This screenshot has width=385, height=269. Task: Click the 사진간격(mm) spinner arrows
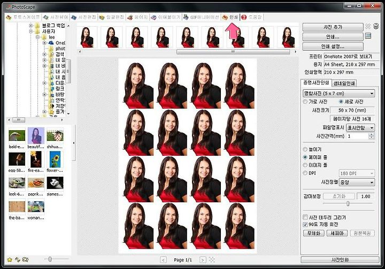point(372,136)
